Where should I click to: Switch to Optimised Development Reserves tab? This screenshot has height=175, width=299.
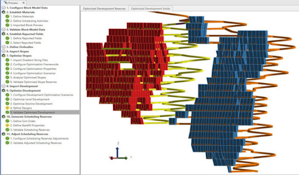tap(104, 8)
